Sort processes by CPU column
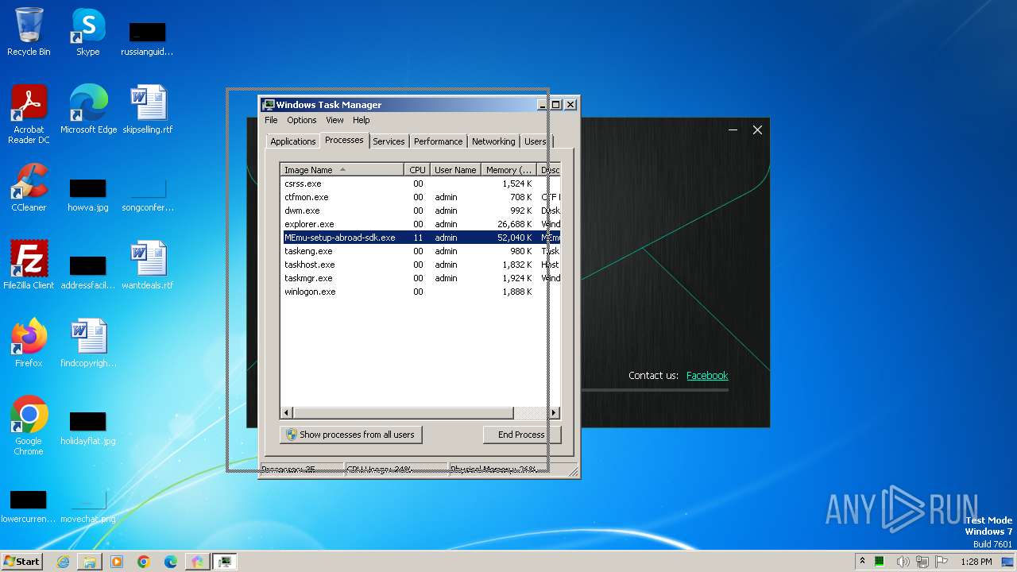 click(x=417, y=169)
